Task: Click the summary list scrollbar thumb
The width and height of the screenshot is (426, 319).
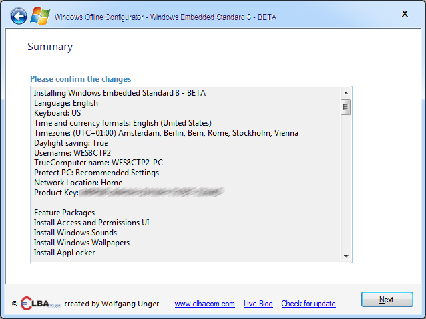Action: pyautogui.click(x=346, y=107)
